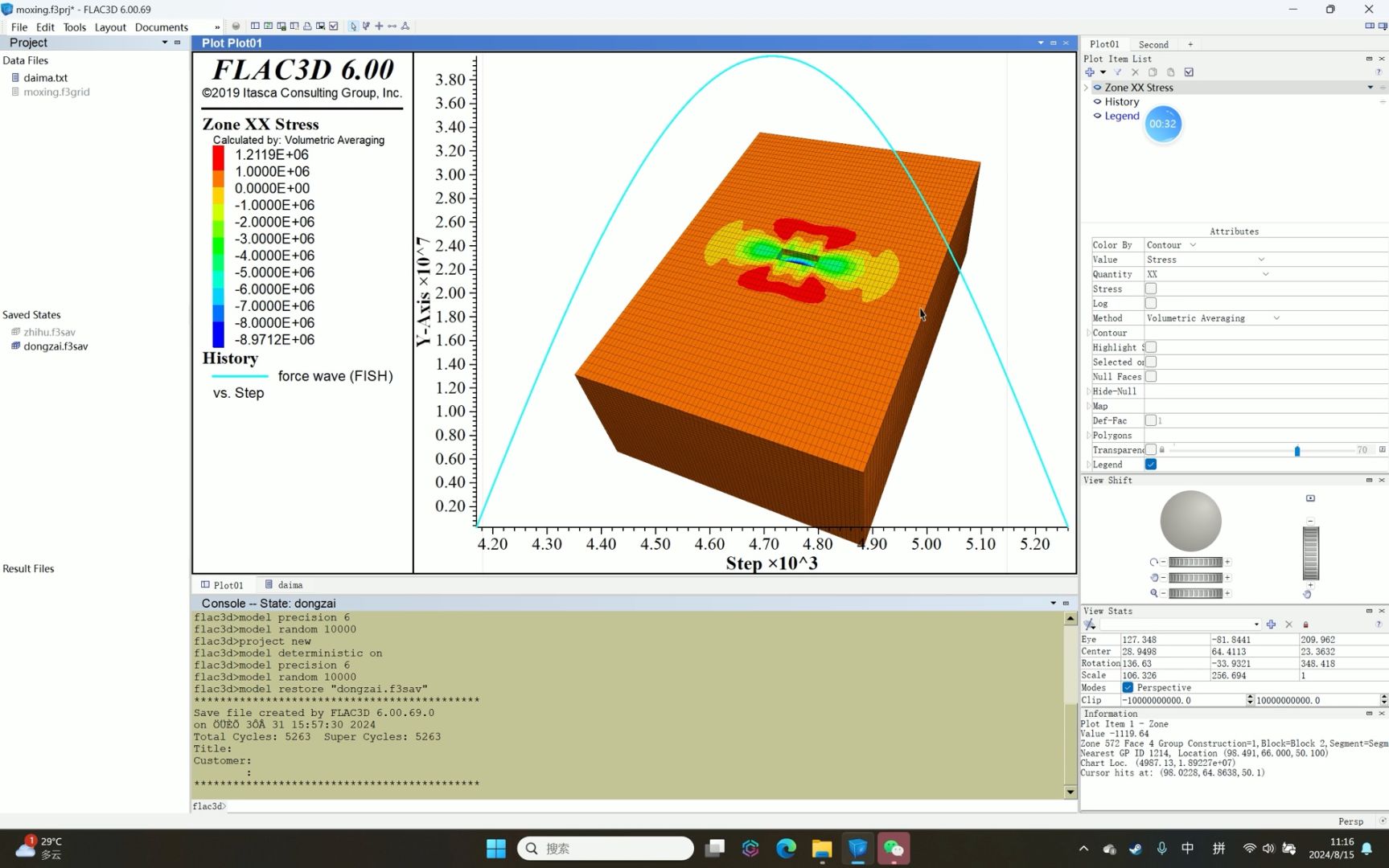Image resolution: width=1389 pixels, height=868 pixels.
Task: Toggle the Null Faces checkbox
Action: coord(1151,376)
